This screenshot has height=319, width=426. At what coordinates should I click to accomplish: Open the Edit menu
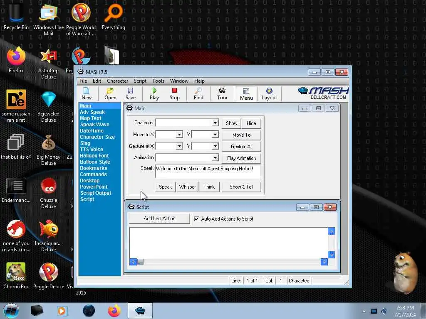point(97,81)
